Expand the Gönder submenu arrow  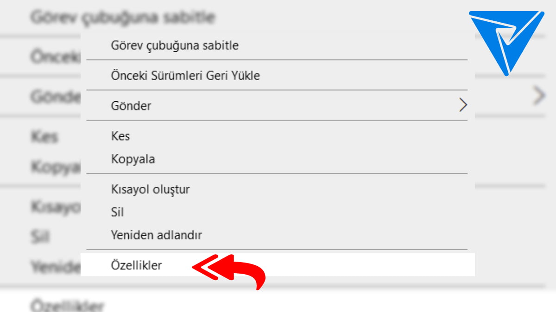click(462, 105)
